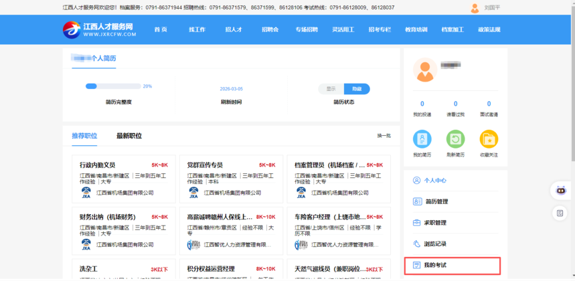
Task: Open the 行政内勤文员 job title
Action: tap(98, 165)
